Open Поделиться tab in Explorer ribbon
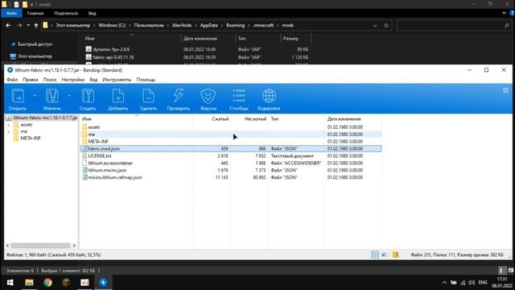 pyautogui.click(x=66, y=13)
